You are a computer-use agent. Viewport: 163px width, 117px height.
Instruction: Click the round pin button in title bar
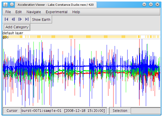[x=12, y=5]
